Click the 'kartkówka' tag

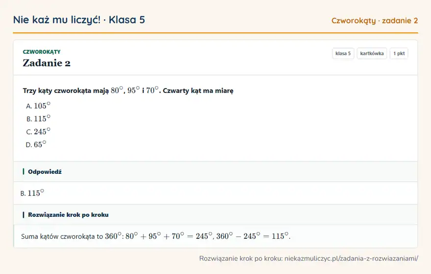click(372, 53)
